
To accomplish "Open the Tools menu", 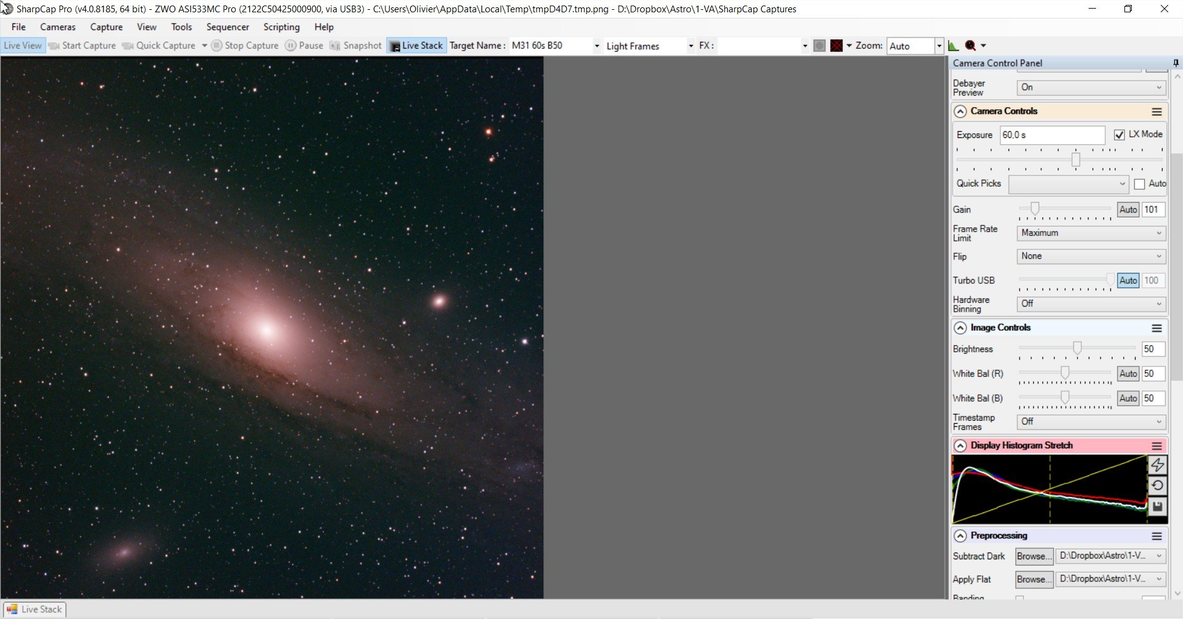I will pyautogui.click(x=181, y=27).
